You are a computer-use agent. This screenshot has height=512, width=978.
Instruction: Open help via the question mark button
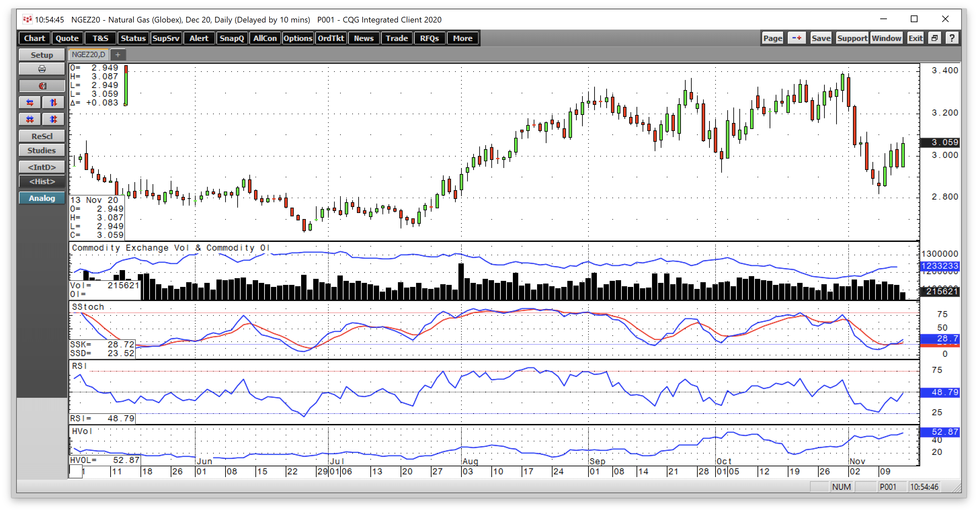coord(952,38)
